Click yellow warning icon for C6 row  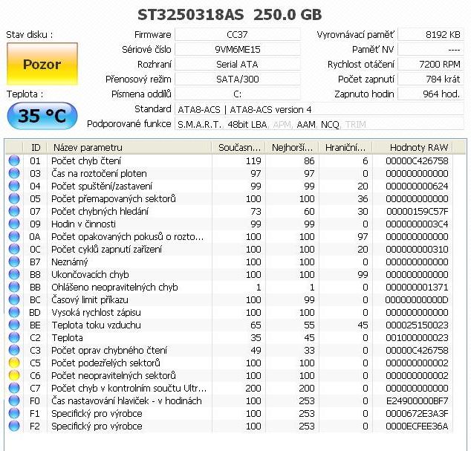[x=14, y=376]
